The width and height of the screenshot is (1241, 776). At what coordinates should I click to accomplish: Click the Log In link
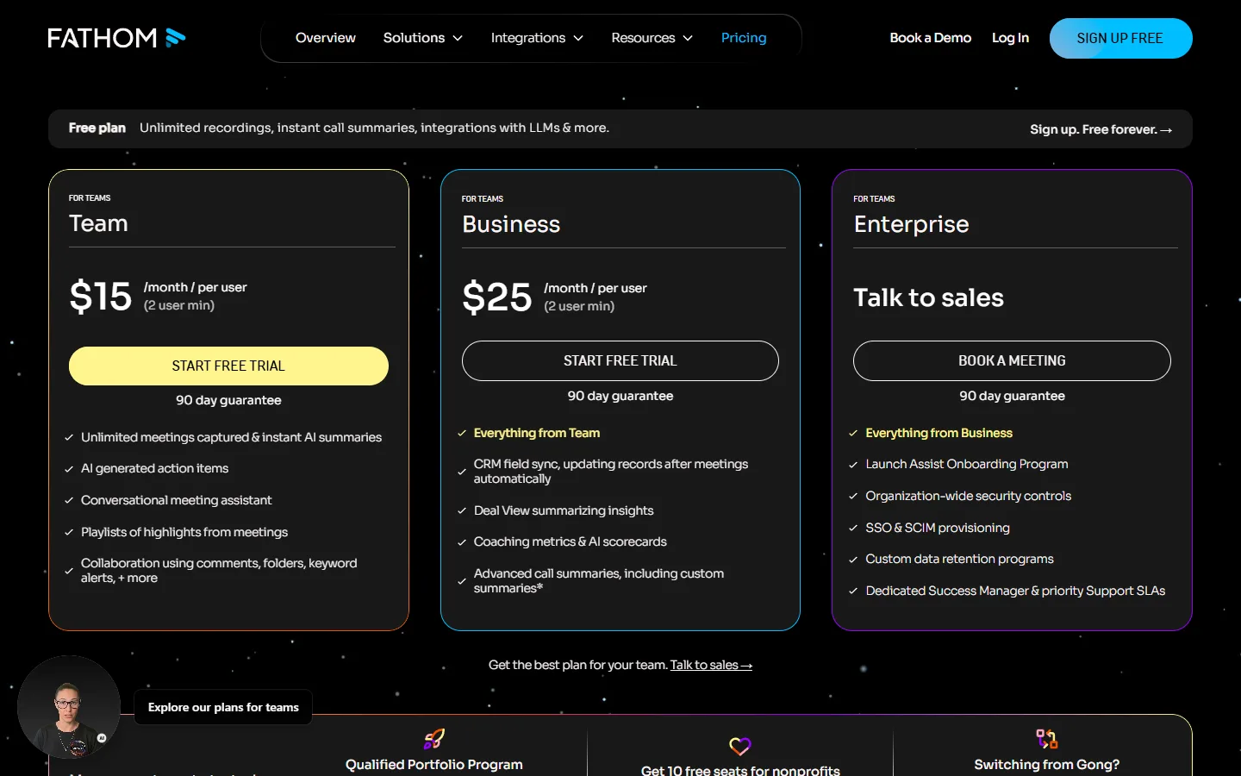click(1010, 38)
